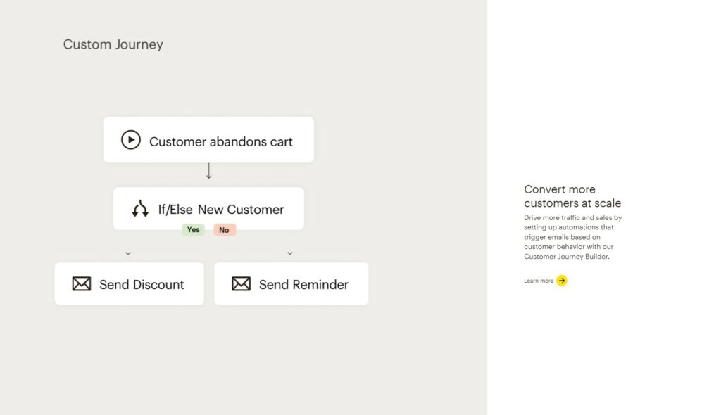Toggle the Yes path under If/Else New Customer
Image resolution: width=721 pixels, height=415 pixels.
coord(194,229)
